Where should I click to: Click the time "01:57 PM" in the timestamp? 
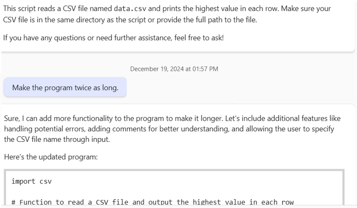click(x=205, y=69)
